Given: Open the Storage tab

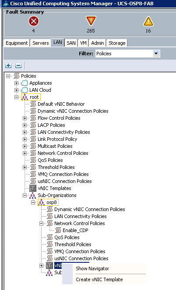Looking at the screenshot, I should [117, 43].
